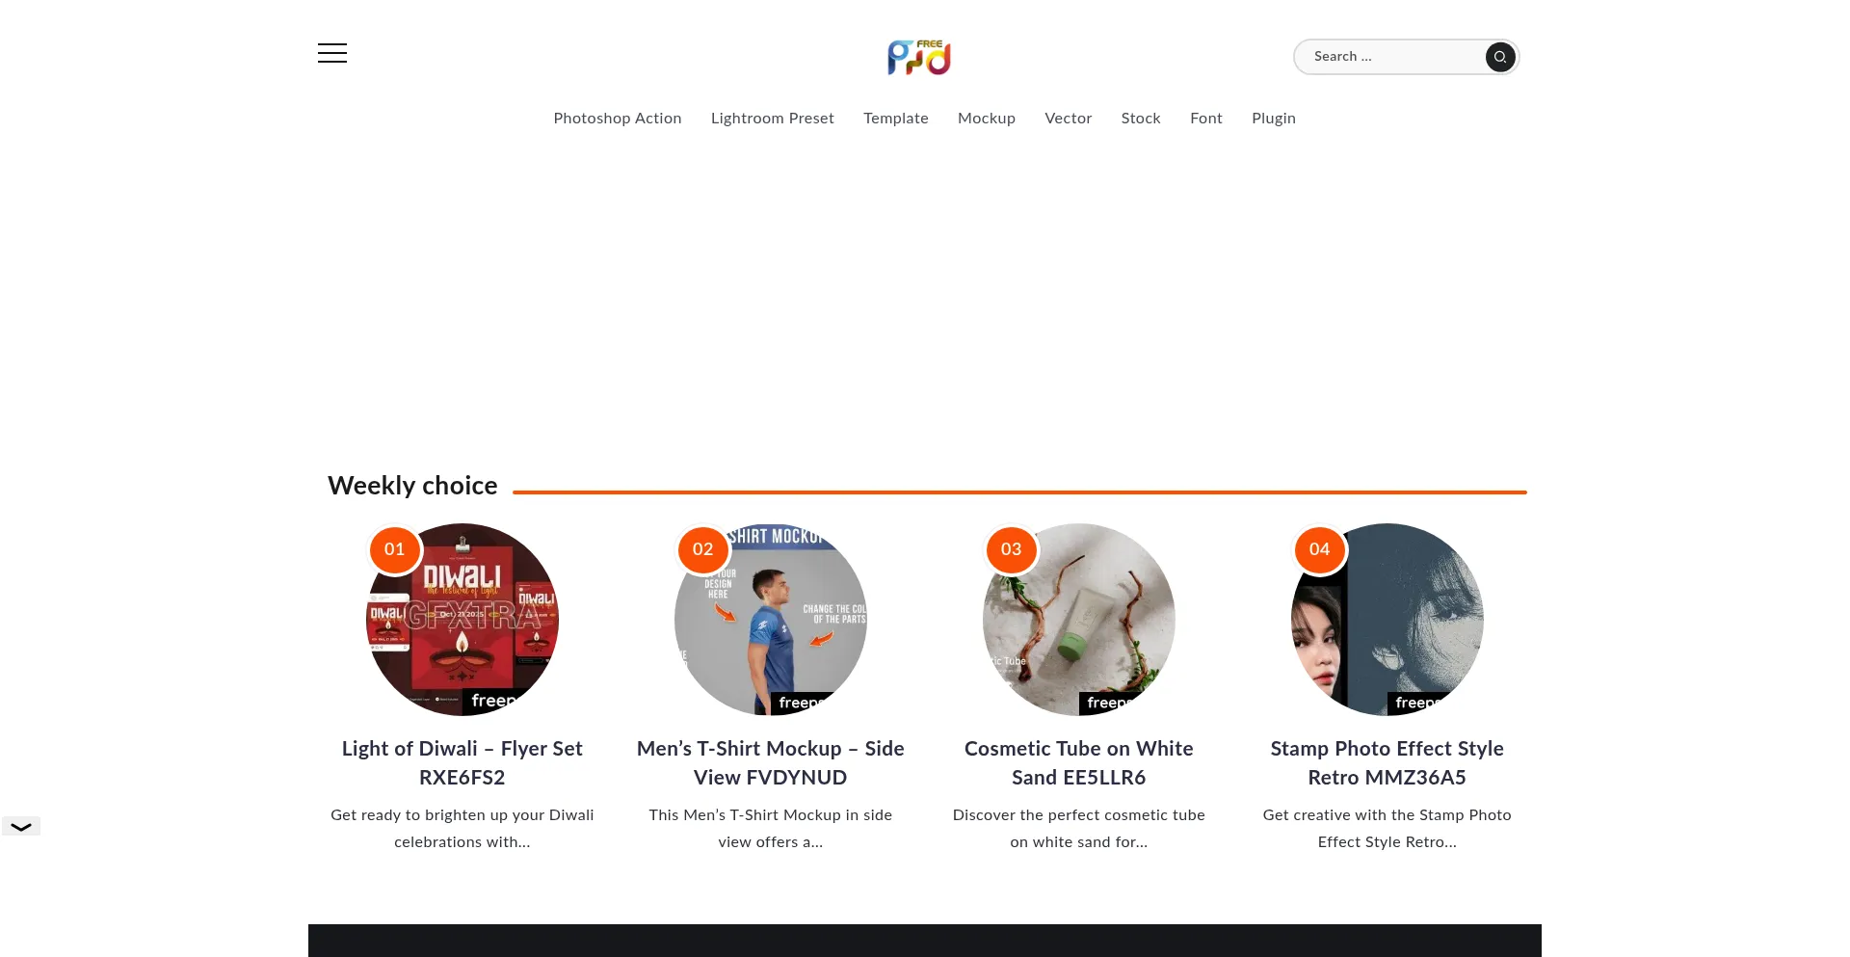Open the Plugin menu item

[1274, 119]
